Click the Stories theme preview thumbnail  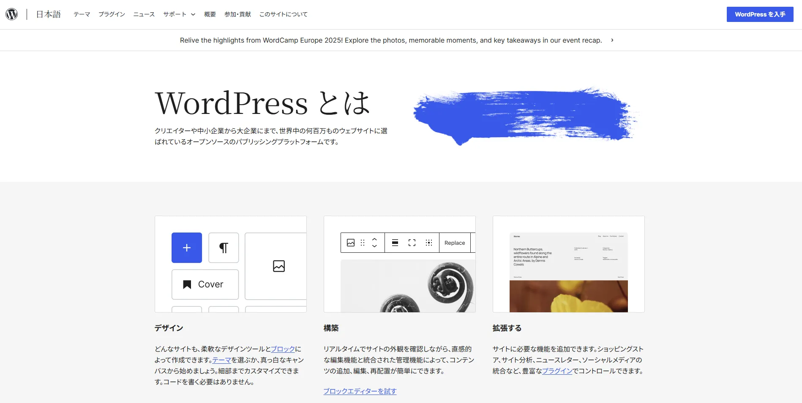pyautogui.click(x=569, y=272)
